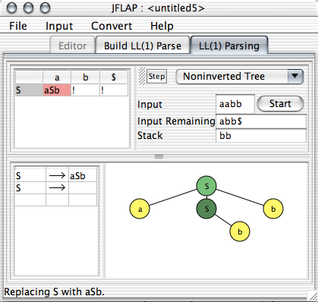Click the Start button
The image size is (318, 302).
(280, 103)
